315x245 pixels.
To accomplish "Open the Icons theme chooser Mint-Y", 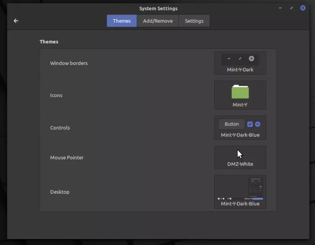I will pos(240,95).
